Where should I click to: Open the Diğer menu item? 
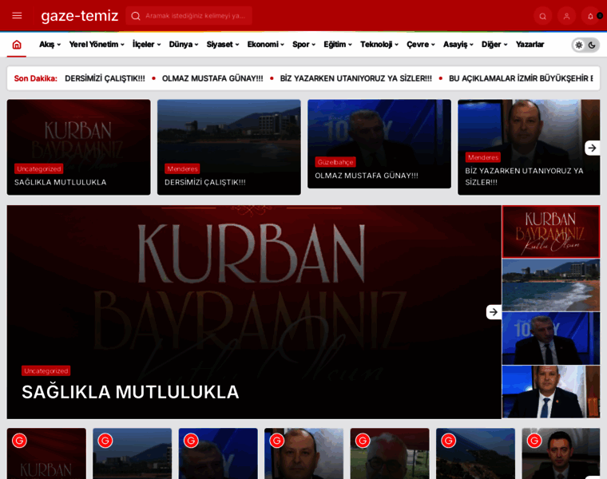[x=494, y=45]
